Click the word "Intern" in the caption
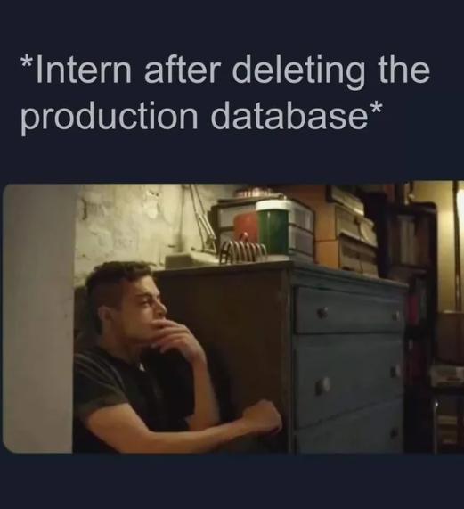This screenshot has width=464, height=509. coord(77,70)
